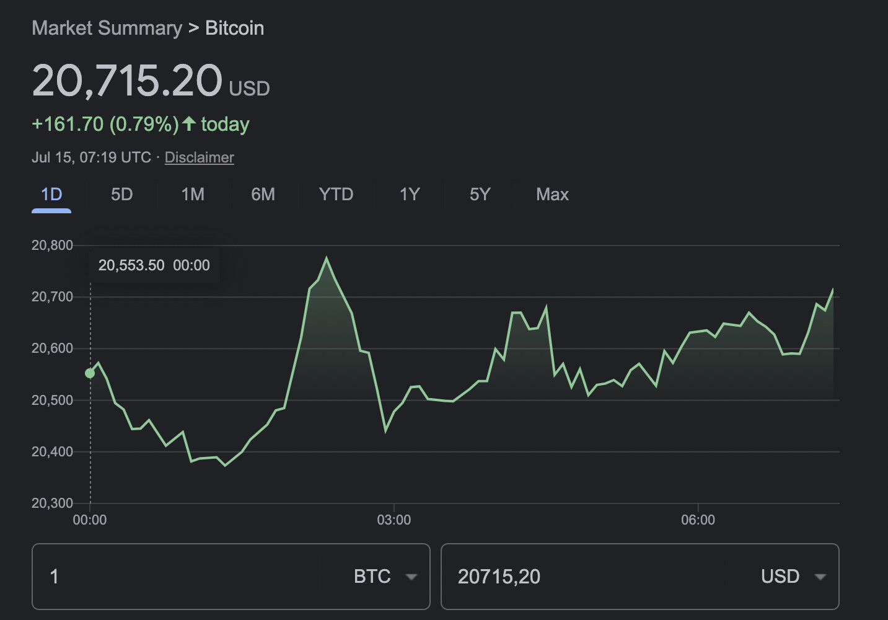Click the 03:00 x-axis time label
This screenshot has height=620, width=888.
[x=394, y=520]
